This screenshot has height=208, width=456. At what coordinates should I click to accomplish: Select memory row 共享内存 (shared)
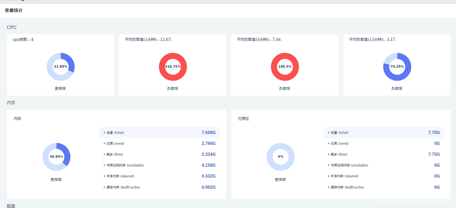coord(160,176)
